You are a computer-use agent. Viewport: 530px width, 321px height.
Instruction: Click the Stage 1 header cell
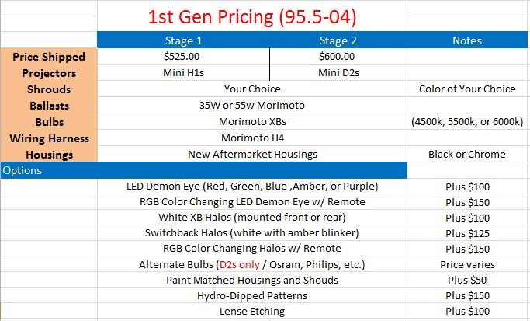184,40
